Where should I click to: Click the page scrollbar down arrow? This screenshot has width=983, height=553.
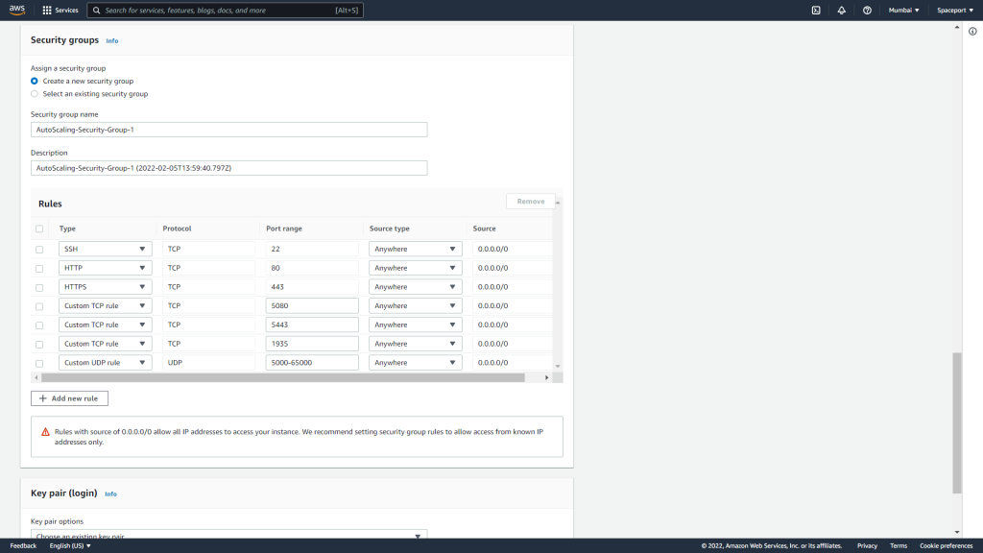(x=957, y=532)
